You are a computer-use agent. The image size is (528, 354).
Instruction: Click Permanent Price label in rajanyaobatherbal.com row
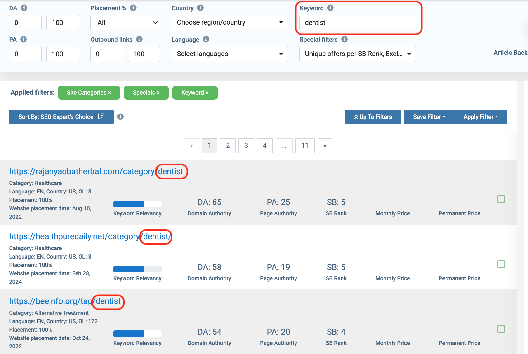point(460,213)
